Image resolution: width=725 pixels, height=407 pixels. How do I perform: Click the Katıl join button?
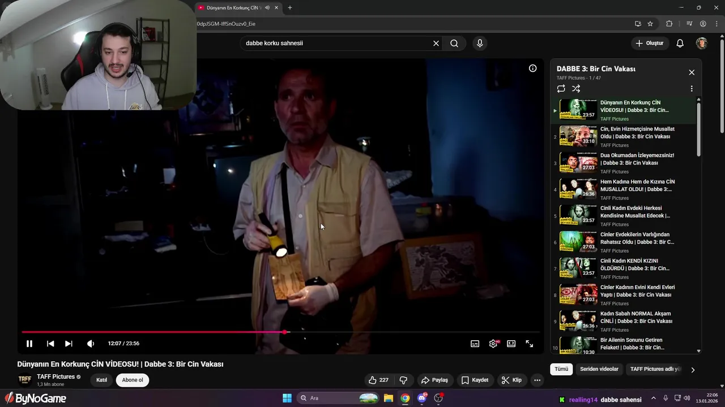click(101, 380)
